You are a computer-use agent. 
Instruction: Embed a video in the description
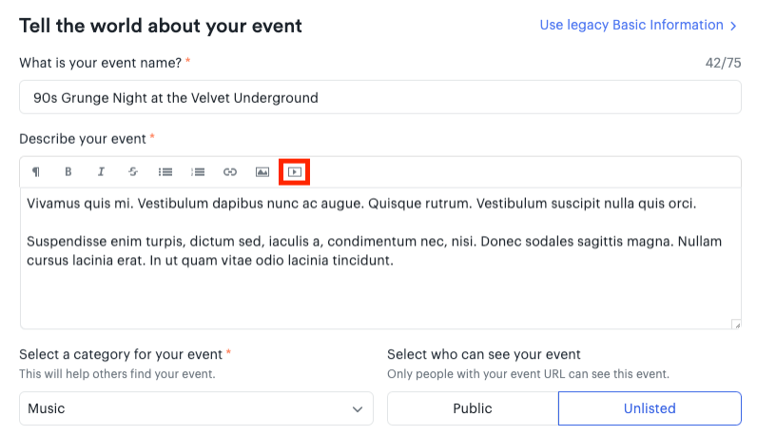(x=295, y=171)
